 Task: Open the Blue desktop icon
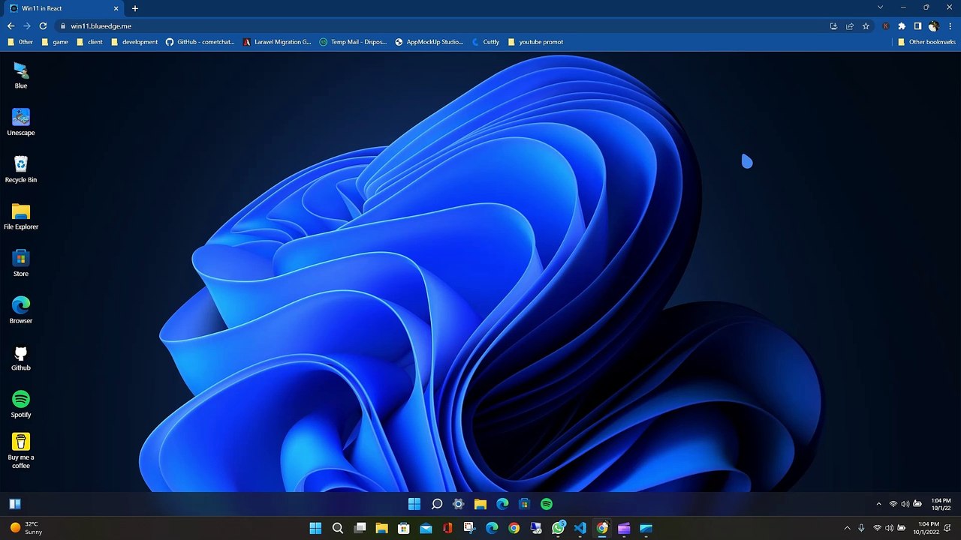click(x=21, y=76)
